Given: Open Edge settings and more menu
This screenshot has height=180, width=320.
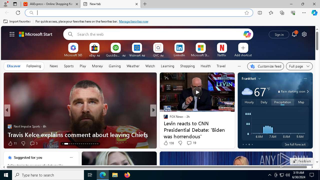Looking at the screenshot, I should click(304, 13).
